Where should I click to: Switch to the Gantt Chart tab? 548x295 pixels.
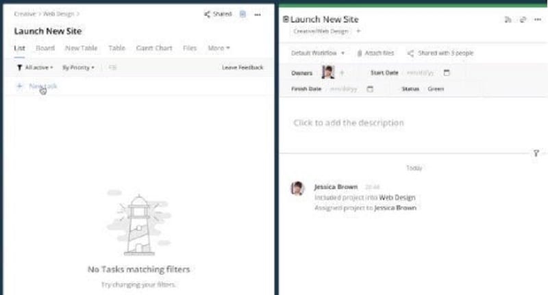pyautogui.click(x=154, y=48)
